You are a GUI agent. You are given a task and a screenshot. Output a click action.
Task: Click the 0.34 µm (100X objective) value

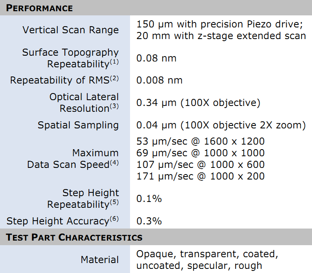[198, 103]
